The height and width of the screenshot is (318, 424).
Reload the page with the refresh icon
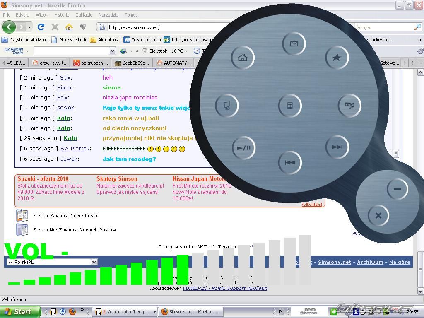(41, 27)
